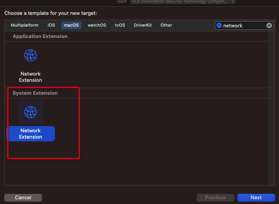This screenshot has width=279, height=204.
Task: Switch to the Multiplatform tab
Action: coord(25,25)
